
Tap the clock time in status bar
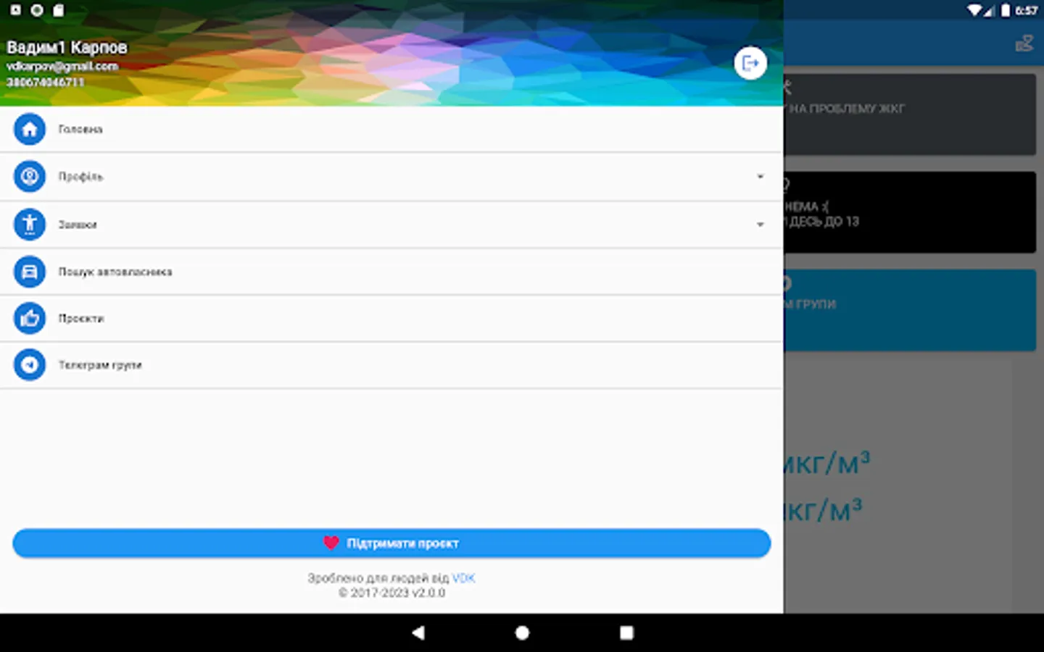point(1026,10)
